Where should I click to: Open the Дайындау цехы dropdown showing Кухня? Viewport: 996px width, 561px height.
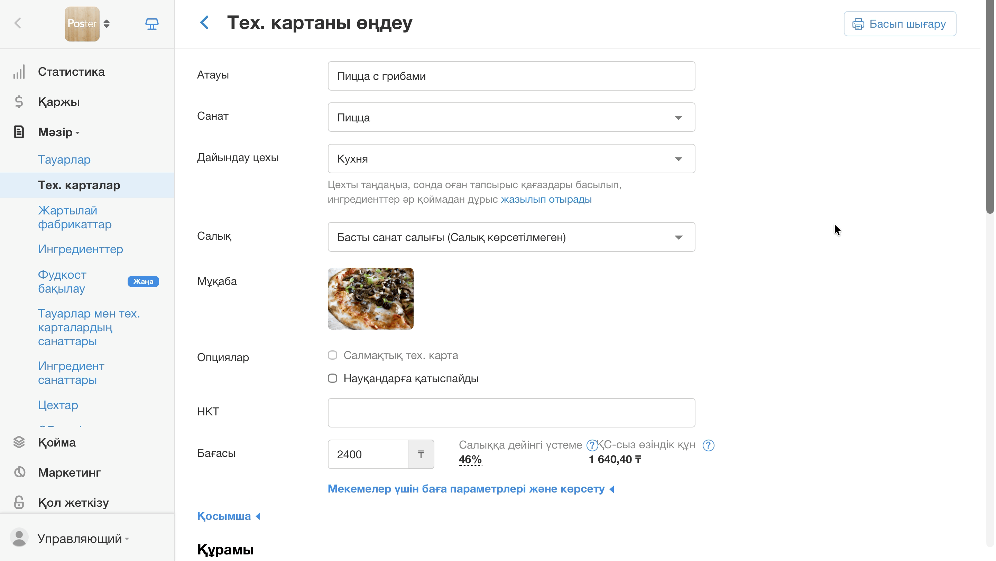(511, 158)
